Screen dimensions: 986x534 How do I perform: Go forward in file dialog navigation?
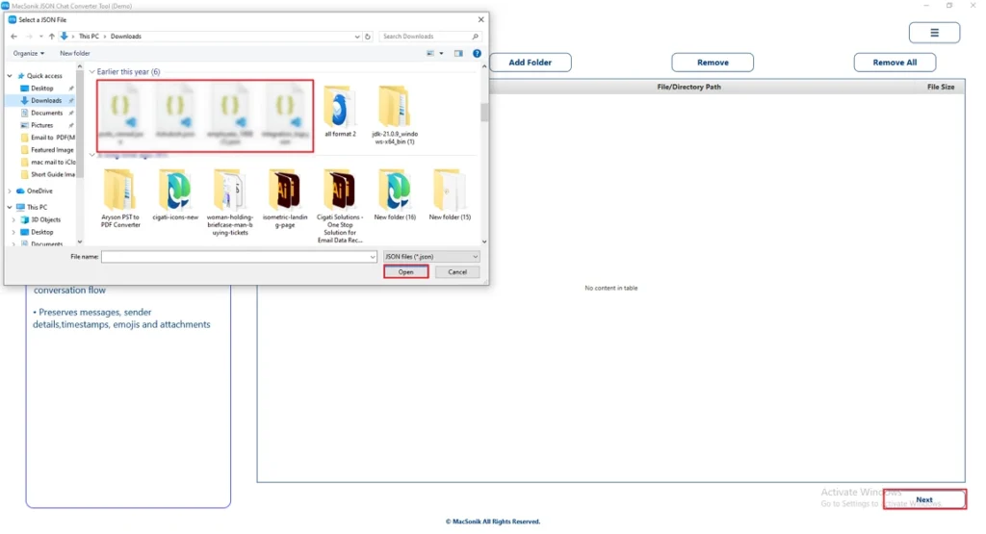point(28,37)
